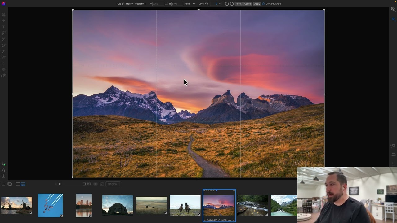Click the crop width input field
Viewport: 397px width, 223px height.
pos(158,4)
